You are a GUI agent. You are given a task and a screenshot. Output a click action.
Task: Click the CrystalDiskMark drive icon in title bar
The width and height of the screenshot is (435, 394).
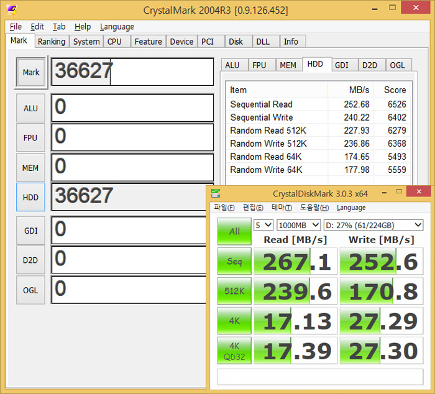point(216,193)
